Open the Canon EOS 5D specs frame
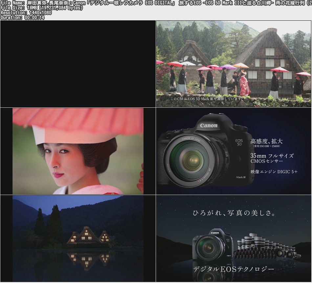 tap(234, 151)
